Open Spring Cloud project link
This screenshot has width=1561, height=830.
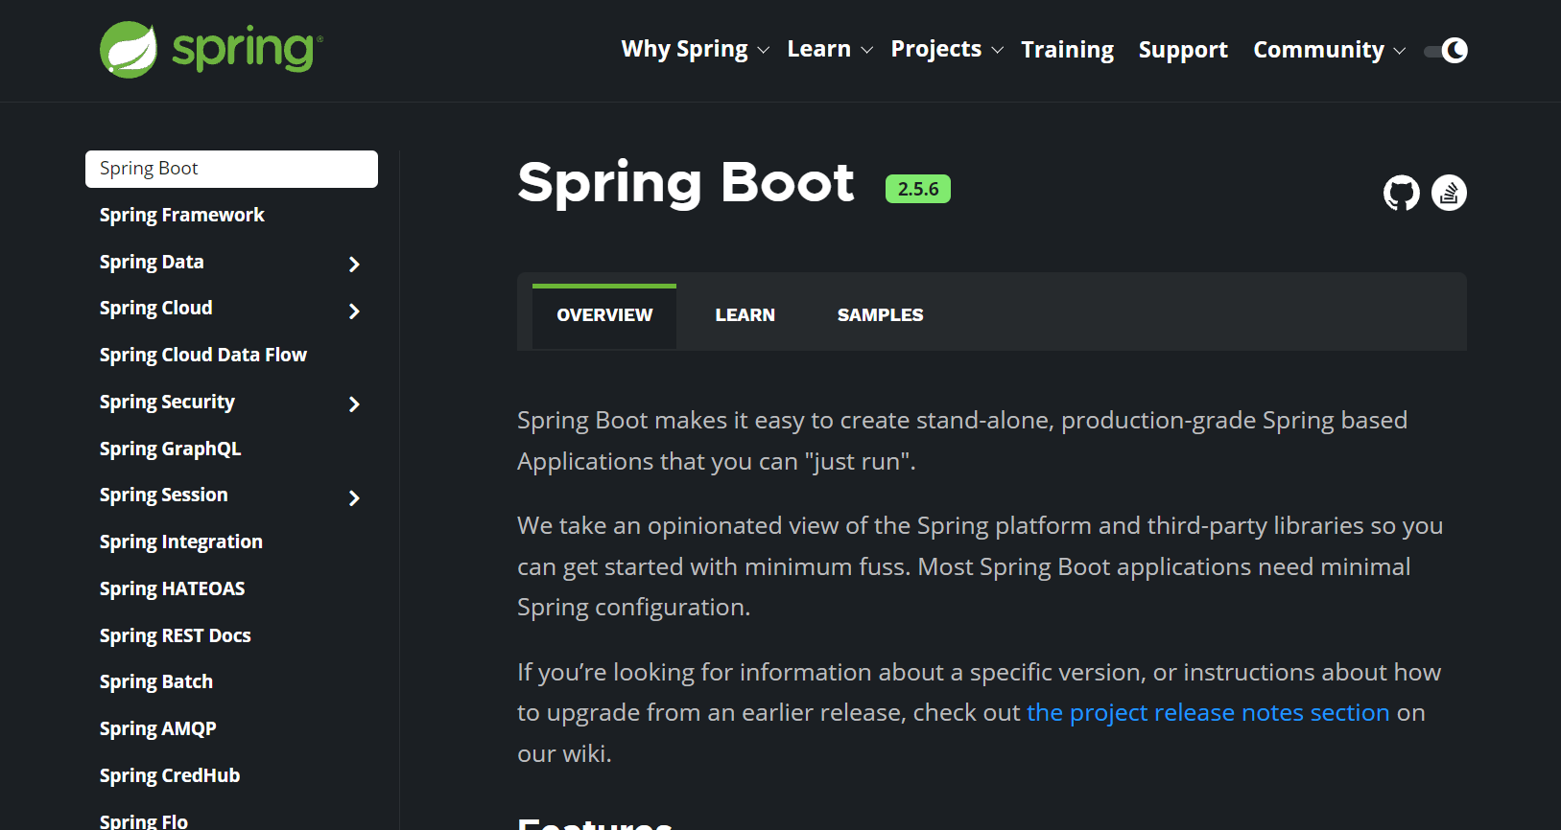tap(155, 308)
